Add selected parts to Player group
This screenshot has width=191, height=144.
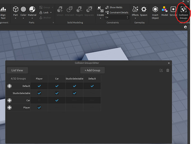pos(10,107)
